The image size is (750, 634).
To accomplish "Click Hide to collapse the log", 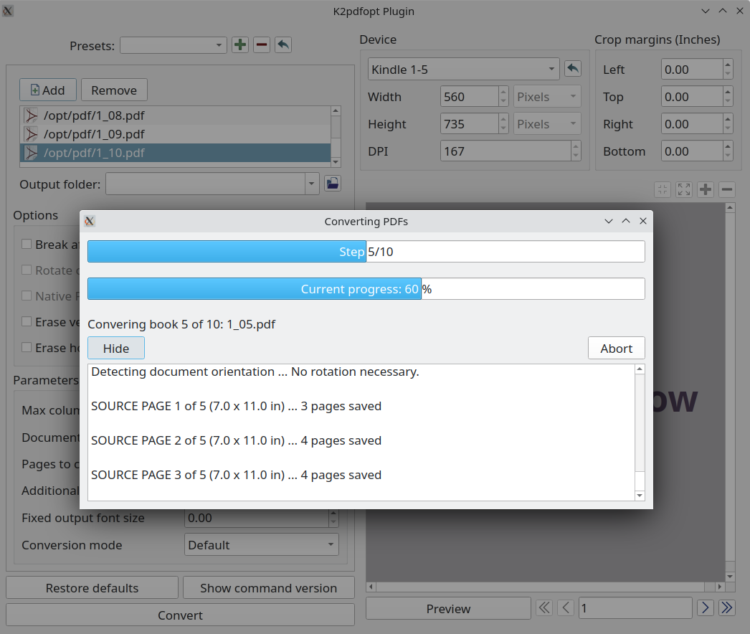I will 116,348.
